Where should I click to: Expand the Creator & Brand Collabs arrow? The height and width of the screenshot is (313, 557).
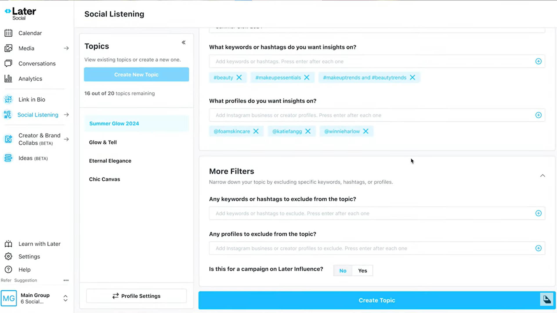click(66, 139)
